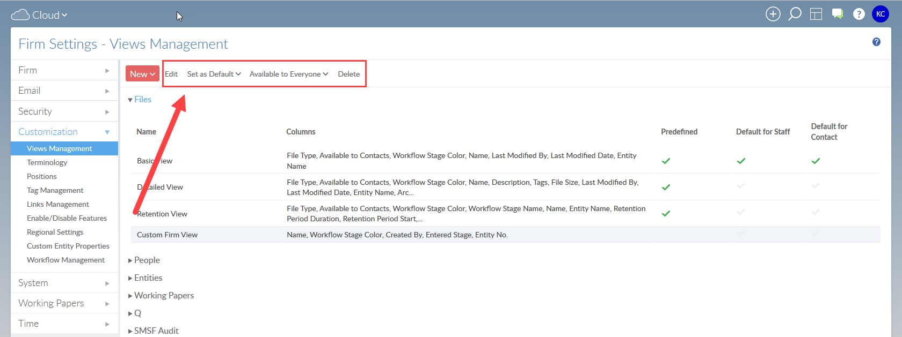Open the Available to Everyone dropdown
Viewport: 902px width, 337px height.
tap(289, 74)
